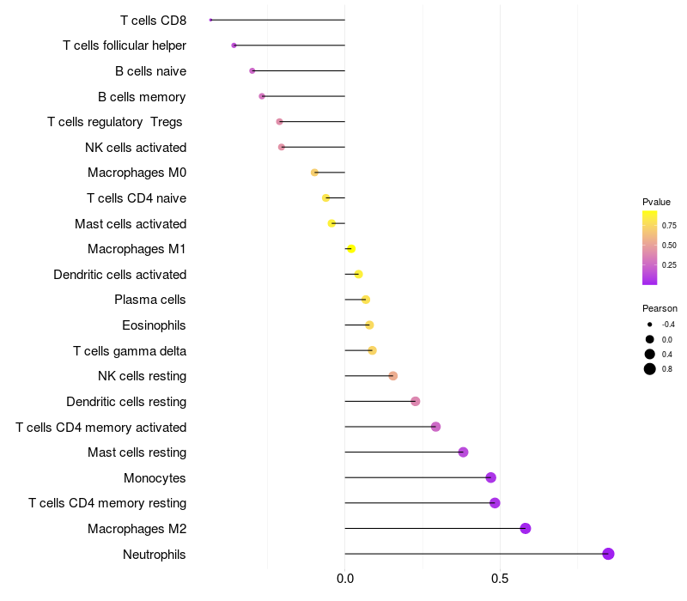The width and height of the screenshot is (687, 601).
Task: Click the Macrophages M2 lollipop dot
Action: click(x=526, y=528)
